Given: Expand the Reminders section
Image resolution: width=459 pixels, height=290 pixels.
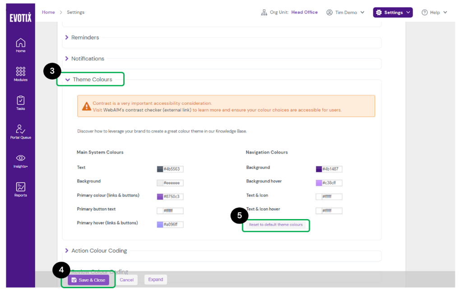Looking at the screenshot, I should [85, 37].
